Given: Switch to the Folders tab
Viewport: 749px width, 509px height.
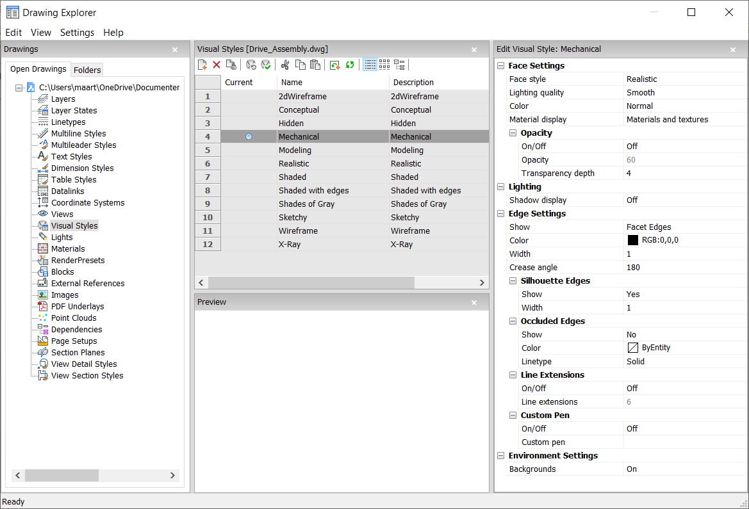Looking at the screenshot, I should pyautogui.click(x=86, y=70).
